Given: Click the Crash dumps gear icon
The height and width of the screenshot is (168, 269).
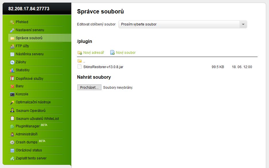Looking at the screenshot, I should [12, 142].
